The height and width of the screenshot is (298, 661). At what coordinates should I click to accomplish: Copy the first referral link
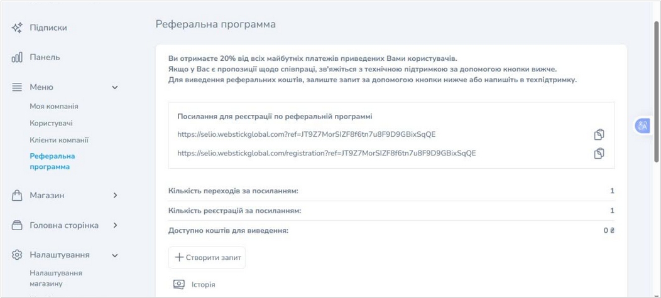[599, 134]
